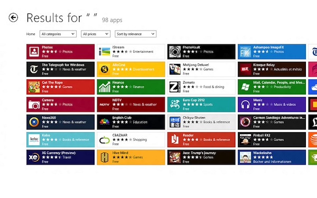Screen dimensions: 317x198
Task: Click the Photos app title
Action: tap(48, 48)
